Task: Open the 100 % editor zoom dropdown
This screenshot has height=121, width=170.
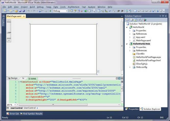Action: (x=15, y=105)
